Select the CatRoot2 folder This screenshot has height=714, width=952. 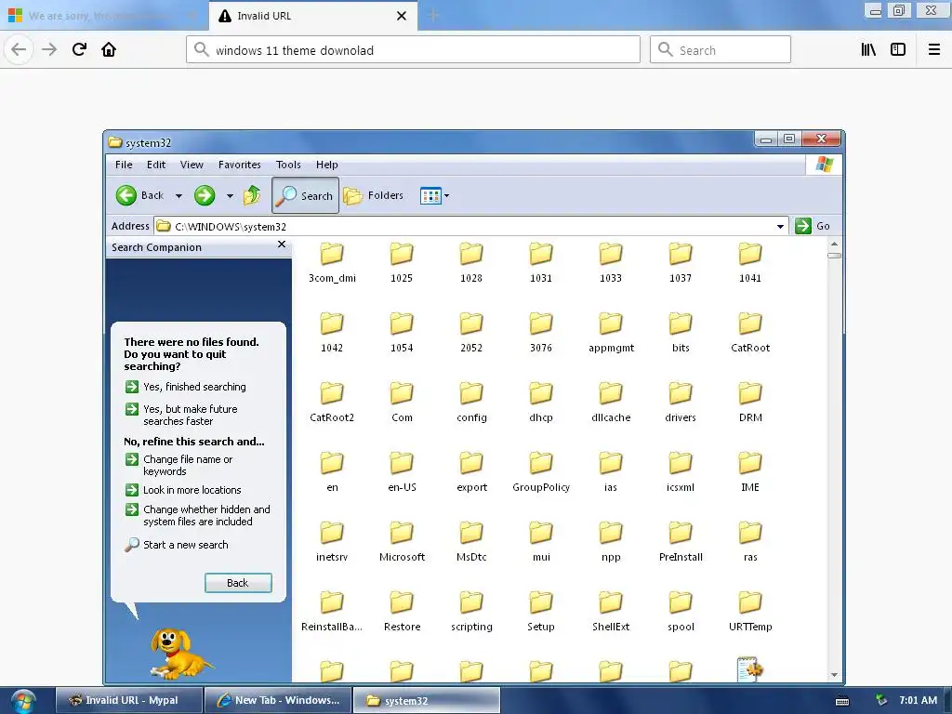point(332,403)
